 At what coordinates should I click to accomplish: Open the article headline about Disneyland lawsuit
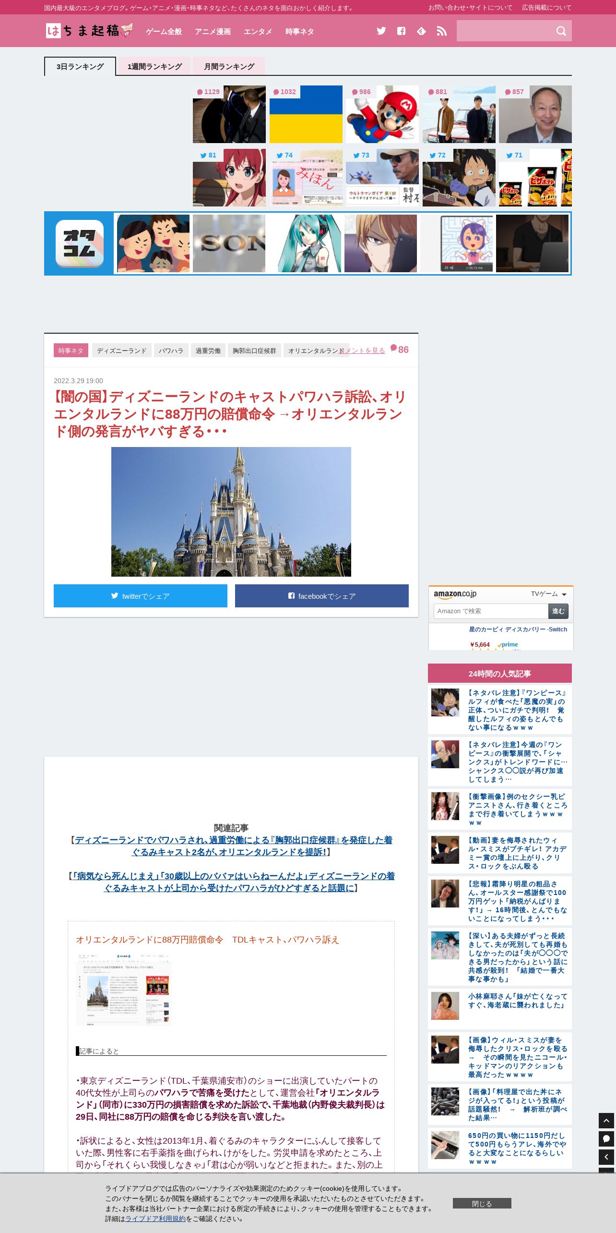230,414
